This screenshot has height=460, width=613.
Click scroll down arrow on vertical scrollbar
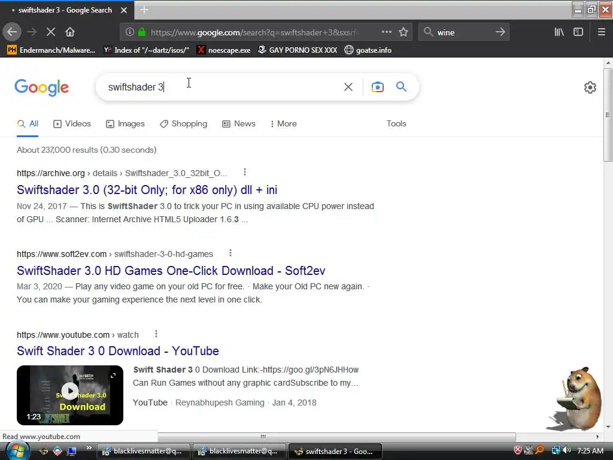tap(608, 426)
